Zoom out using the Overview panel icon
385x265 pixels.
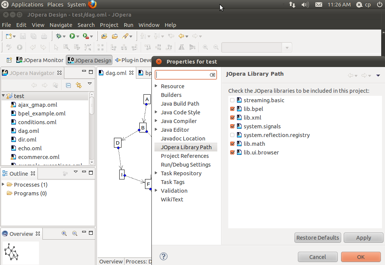point(75,233)
